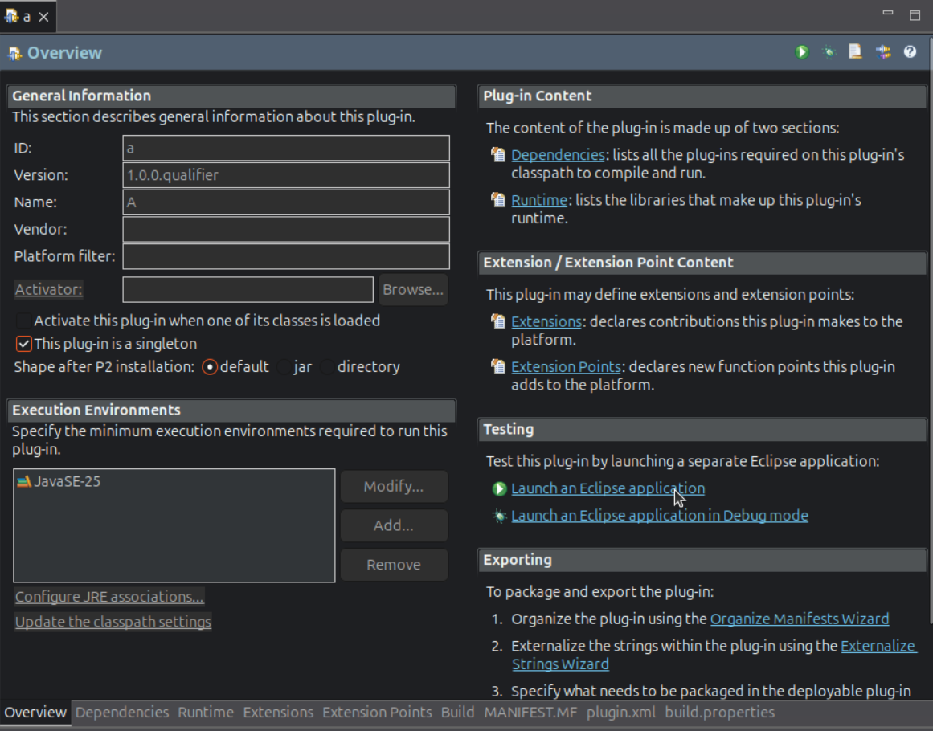
Task: Select the Overview bottom tab
Action: [x=35, y=712]
